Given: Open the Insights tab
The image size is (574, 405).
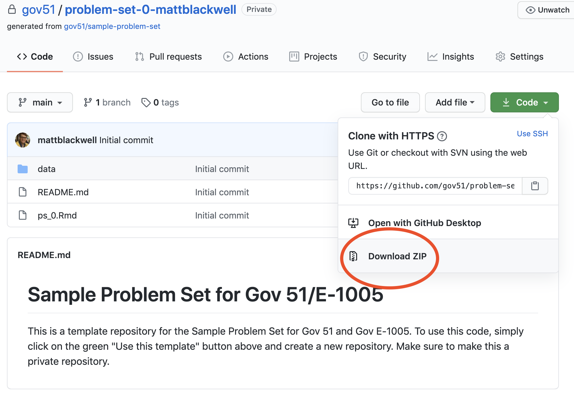Looking at the screenshot, I should click(451, 57).
